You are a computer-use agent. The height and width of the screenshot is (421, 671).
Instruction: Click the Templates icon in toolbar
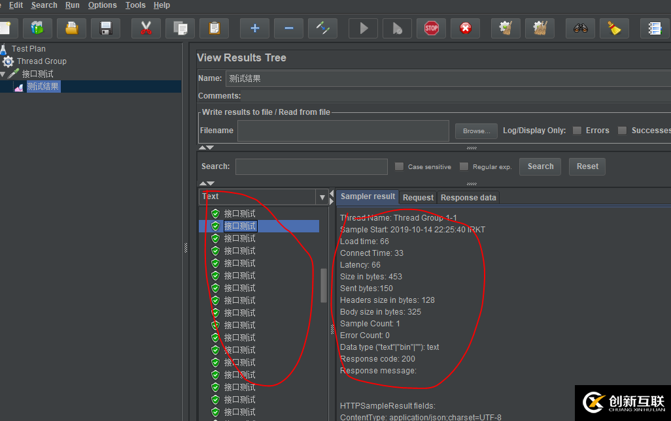coord(38,28)
